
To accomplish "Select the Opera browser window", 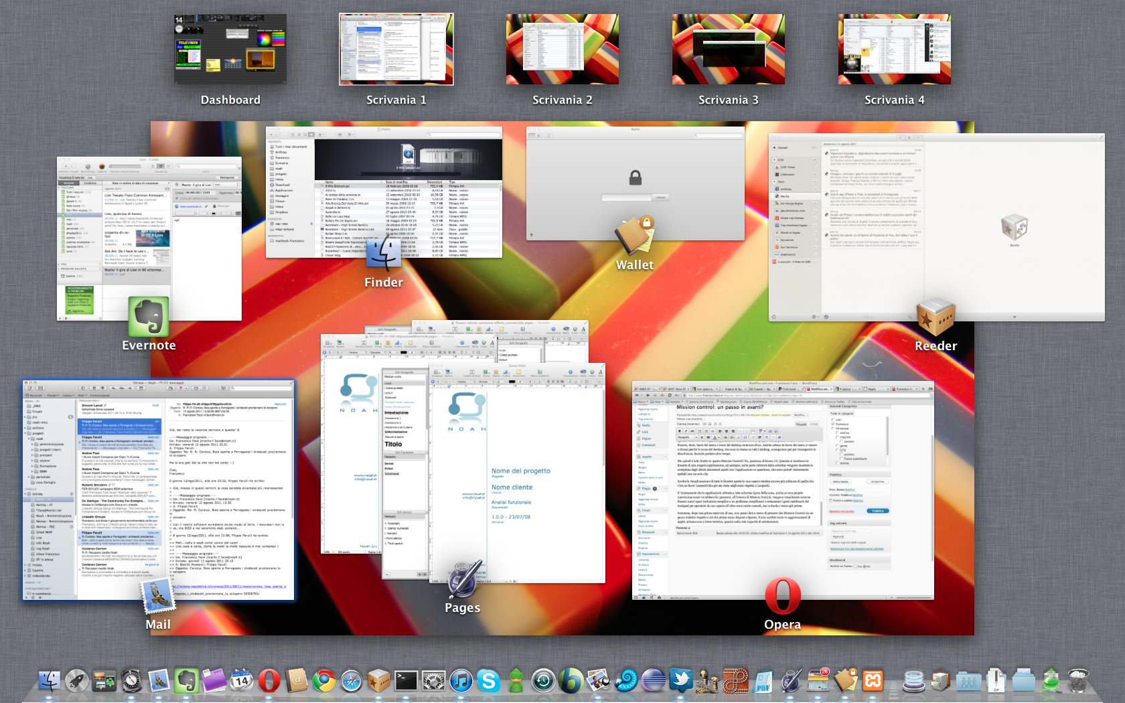I will click(783, 490).
